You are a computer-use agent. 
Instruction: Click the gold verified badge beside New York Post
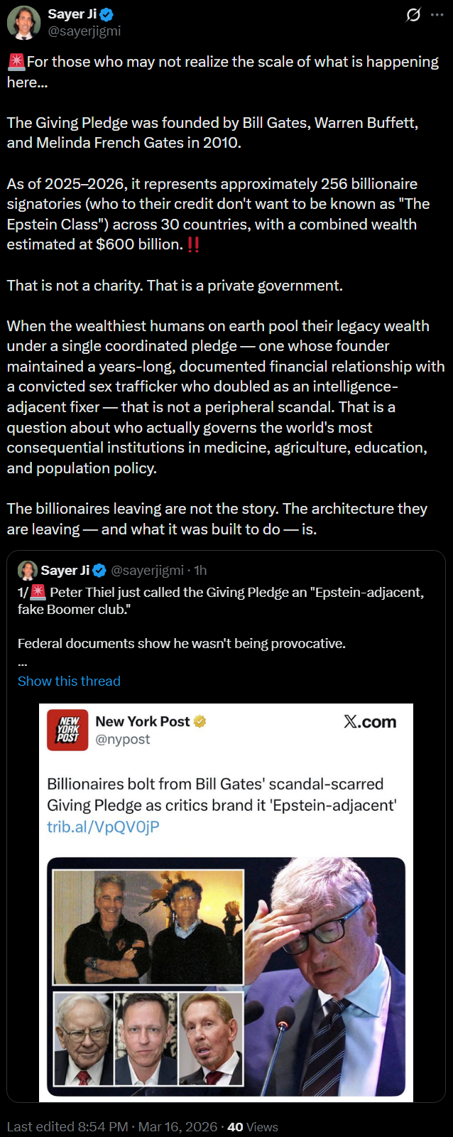pyautogui.click(x=200, y=722)
